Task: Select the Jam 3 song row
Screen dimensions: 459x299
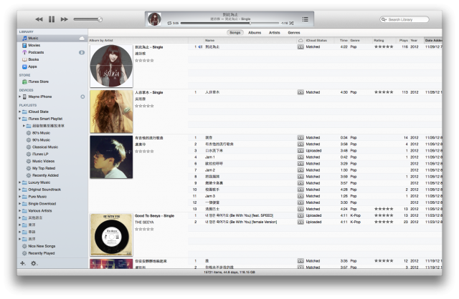Action: tap(315, 196)
